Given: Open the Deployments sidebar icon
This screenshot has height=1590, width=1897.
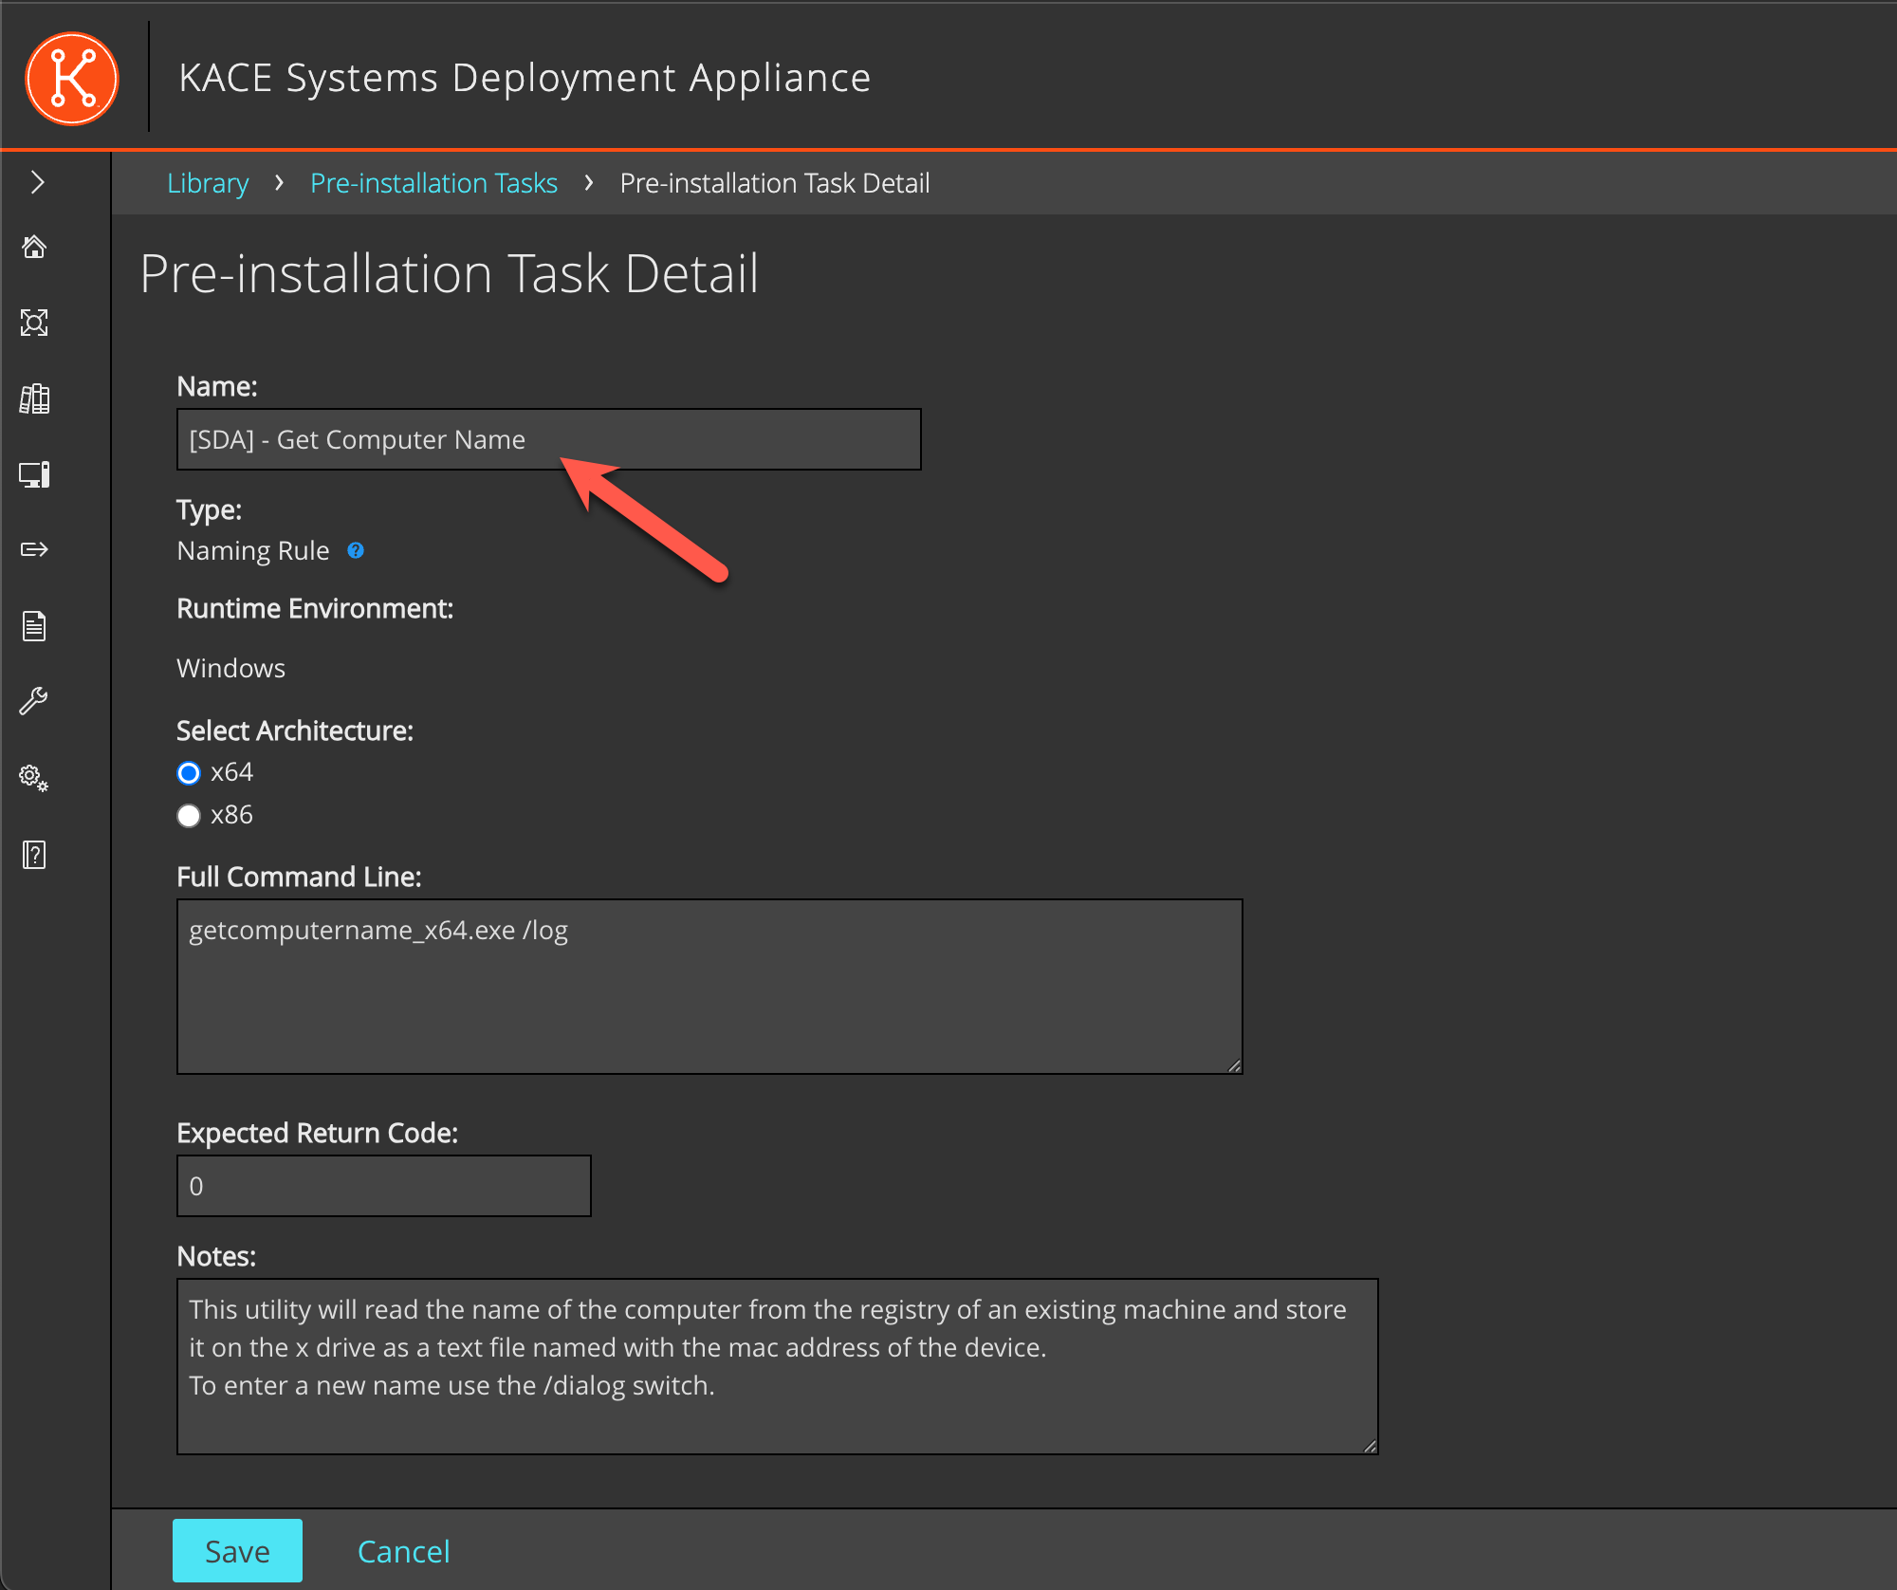Looking at the screenshot, I should point(34,323).
